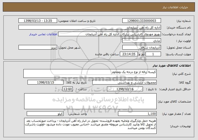The image size is (198, 140).
Task: Click label تاریخ و ساعت اعلان عمومی
Action: [77, 21]
